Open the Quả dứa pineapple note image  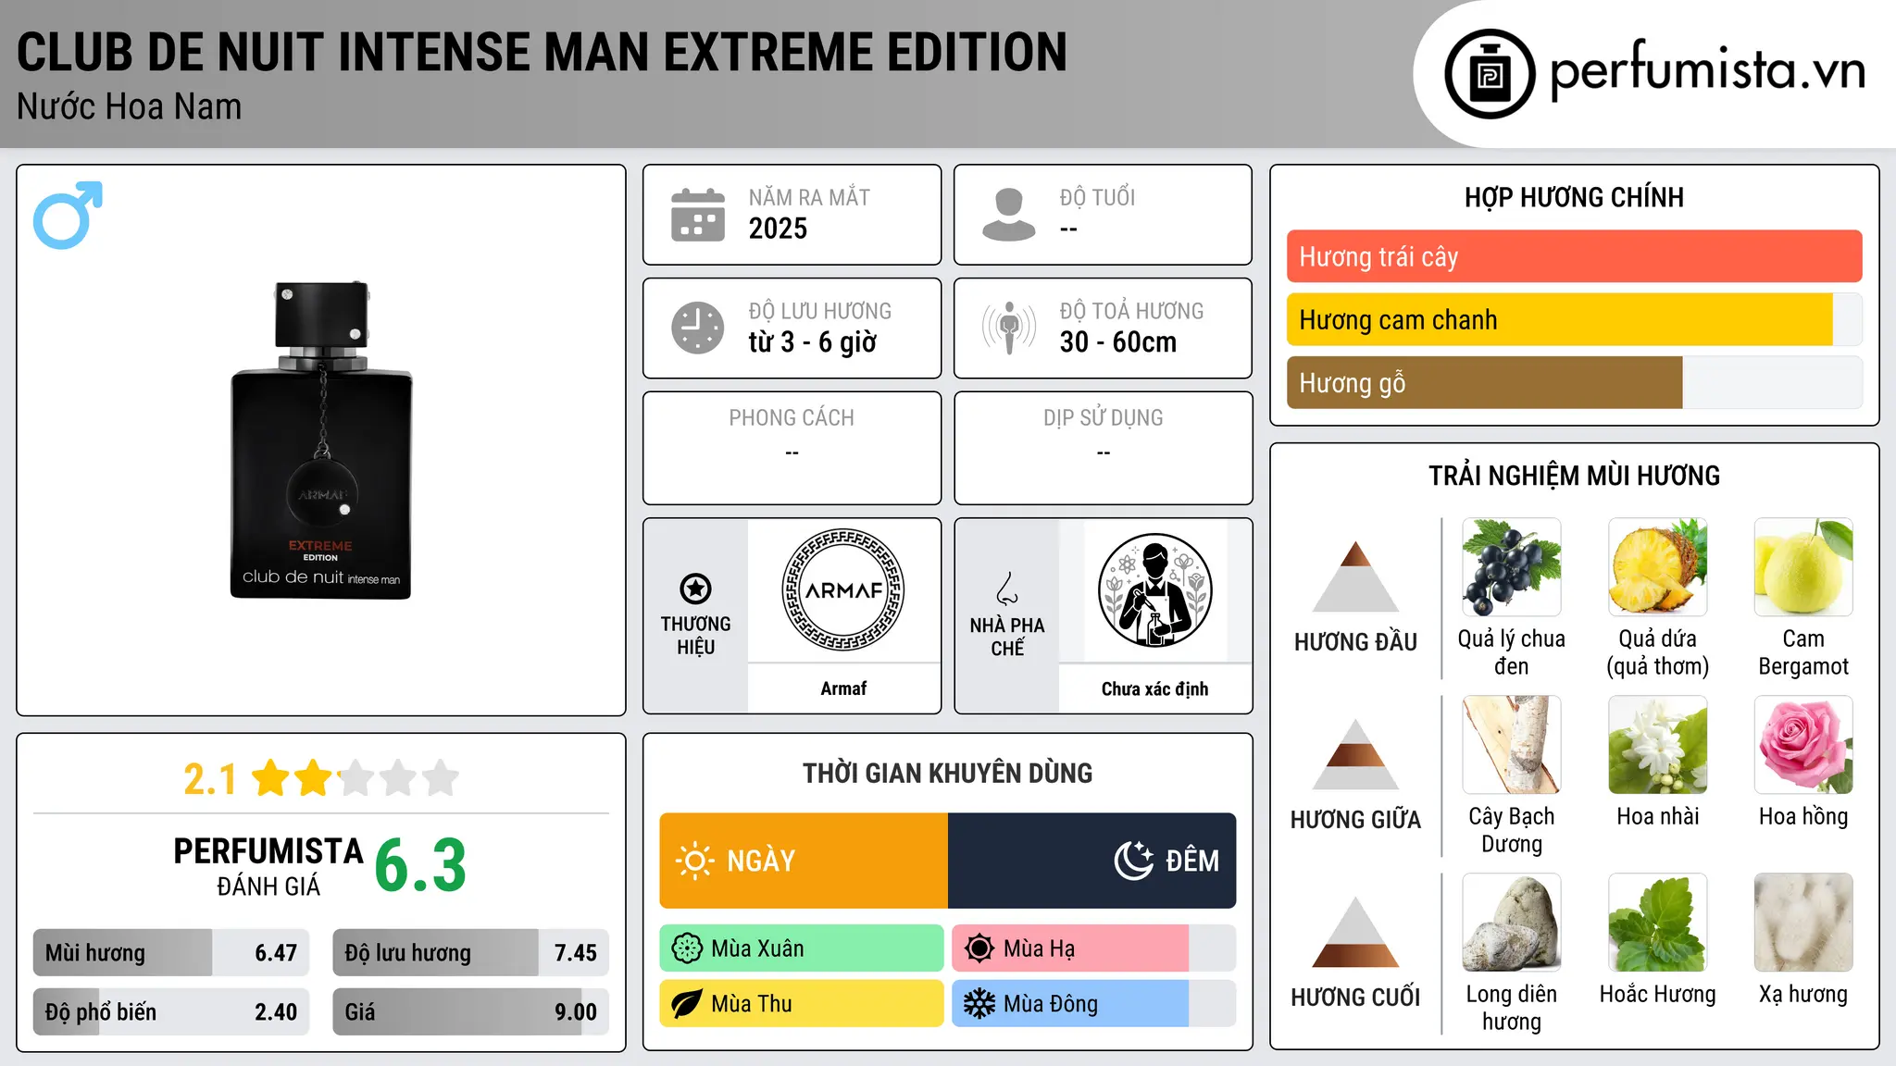click(x=1657, y=567)
